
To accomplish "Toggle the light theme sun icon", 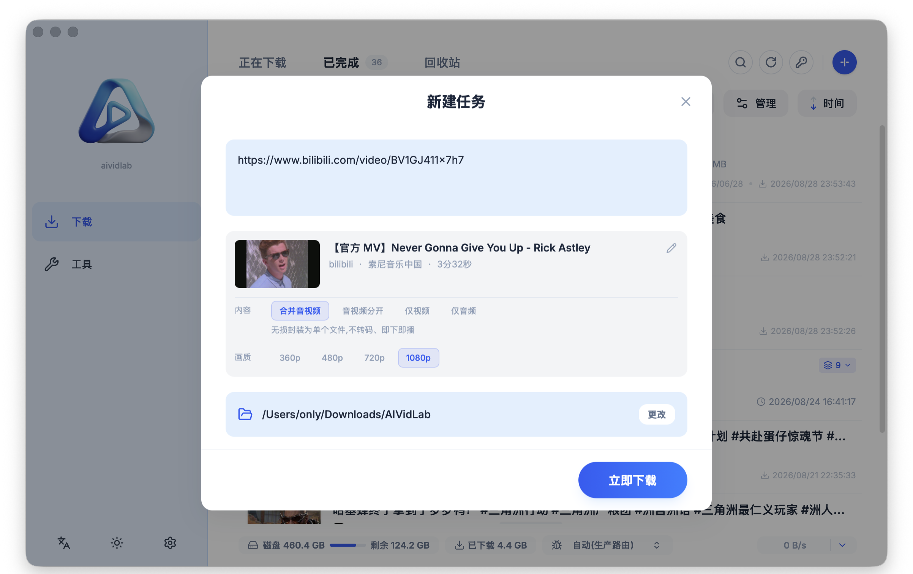I will pyautogui.click(x=117, y=543).
